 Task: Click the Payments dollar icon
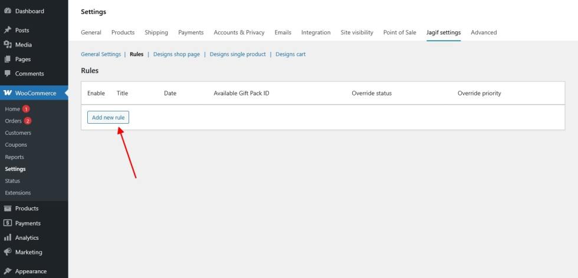click(8, 223)
